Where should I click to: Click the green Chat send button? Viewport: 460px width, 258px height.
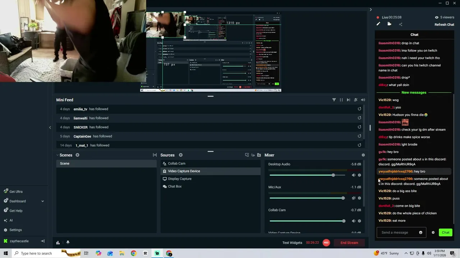pyautogui.click(x=446, y=233)
